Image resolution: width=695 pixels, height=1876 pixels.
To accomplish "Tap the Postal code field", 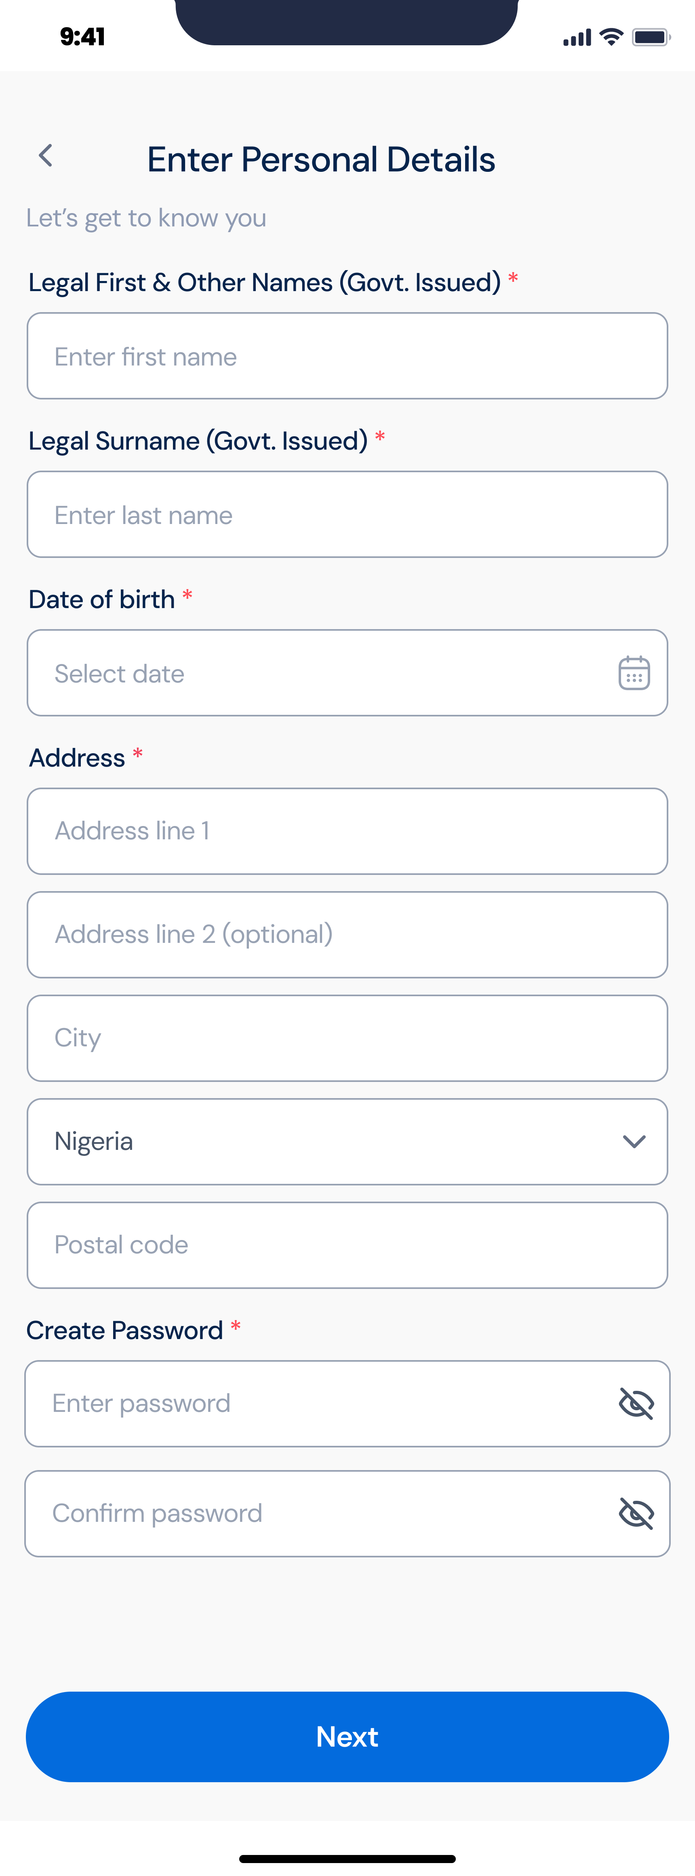I will point(347,1244).
